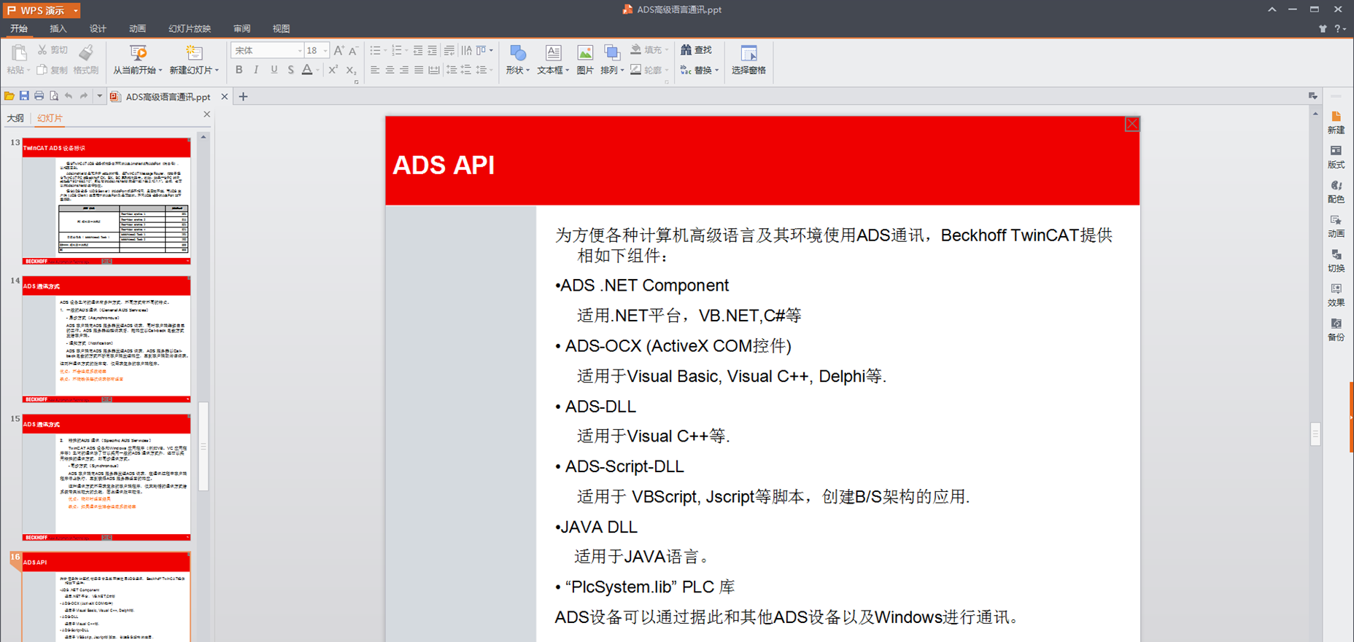1354x642 pixels.
Task: Open the New (新建) sidebar panel
Action: click(1336, 122)
